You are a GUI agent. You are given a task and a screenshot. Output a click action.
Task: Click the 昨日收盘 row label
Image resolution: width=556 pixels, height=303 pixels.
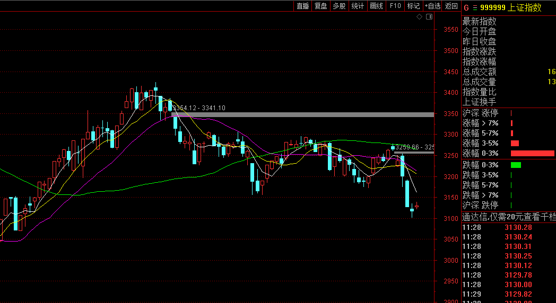(480, 41)
